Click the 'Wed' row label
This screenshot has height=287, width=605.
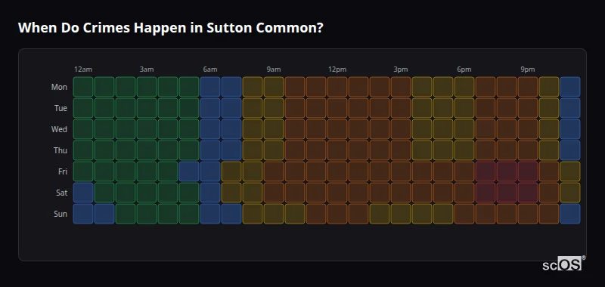coord(59,129)
